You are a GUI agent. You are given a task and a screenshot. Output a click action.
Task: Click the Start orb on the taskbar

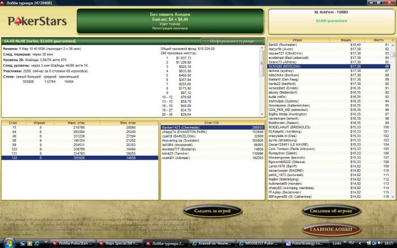[x=9, y=243]
